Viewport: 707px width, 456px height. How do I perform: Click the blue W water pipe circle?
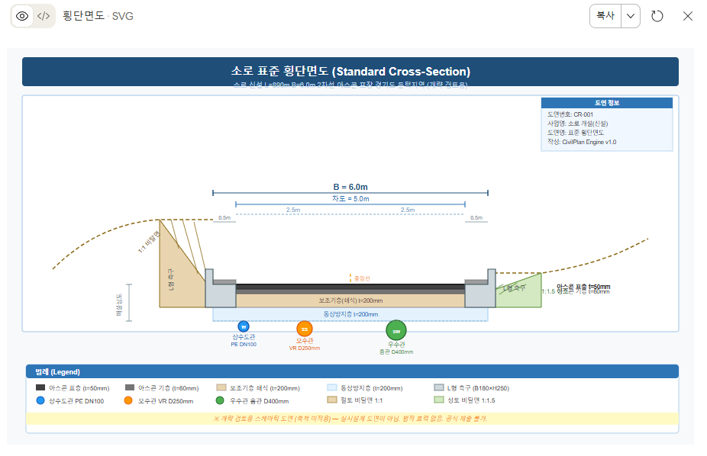[244, 326]
